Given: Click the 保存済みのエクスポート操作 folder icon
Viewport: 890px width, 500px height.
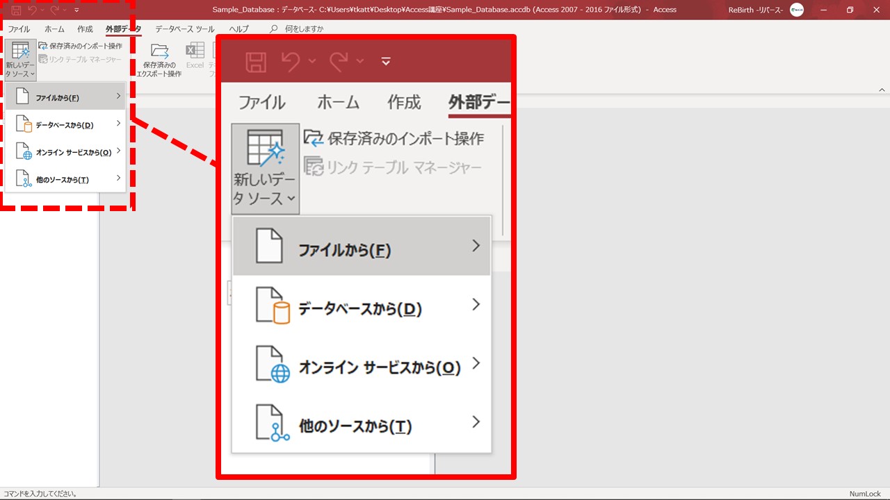Looking at the screenshot, I should coord(159,51).
